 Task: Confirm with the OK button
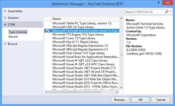pos(140,100)
